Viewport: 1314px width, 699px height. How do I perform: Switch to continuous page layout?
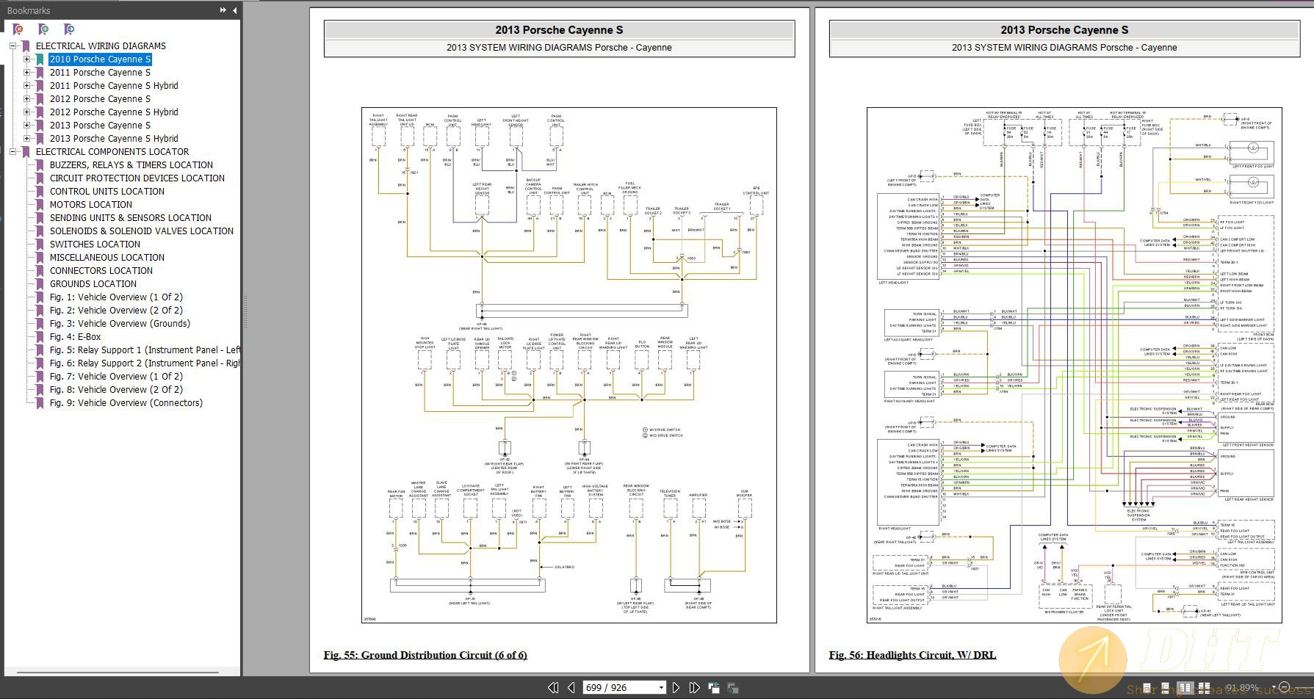click(x=1166, y=688)
